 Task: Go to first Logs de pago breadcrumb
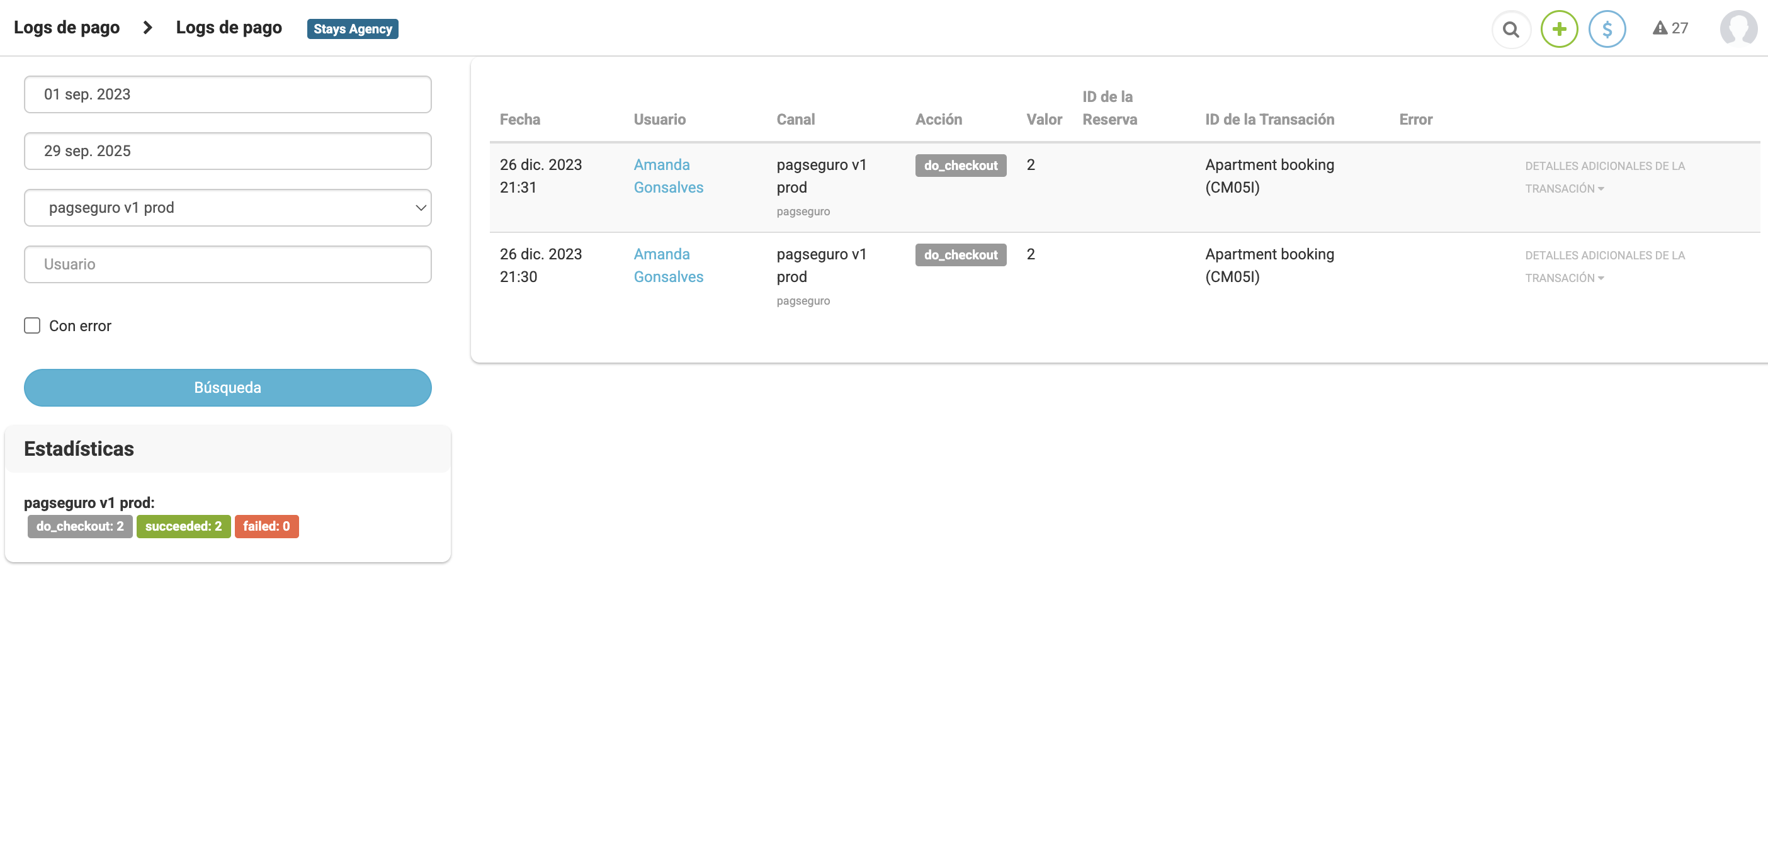67,28
